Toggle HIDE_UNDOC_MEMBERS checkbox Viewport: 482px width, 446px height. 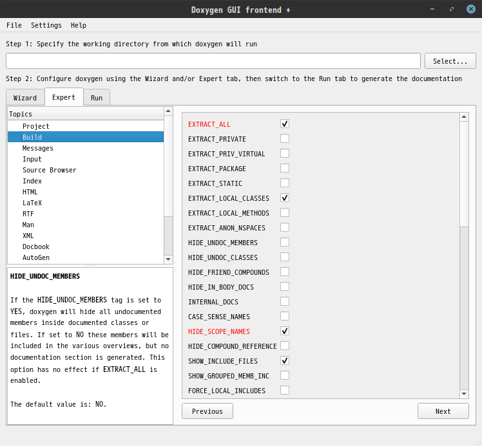coord(285,242)
